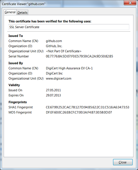Click the www.digicert.com value

59,78
